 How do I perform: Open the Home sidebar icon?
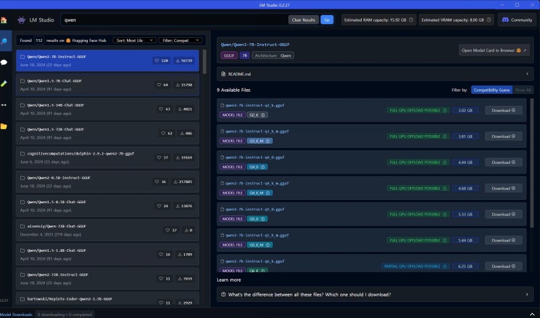4,20
